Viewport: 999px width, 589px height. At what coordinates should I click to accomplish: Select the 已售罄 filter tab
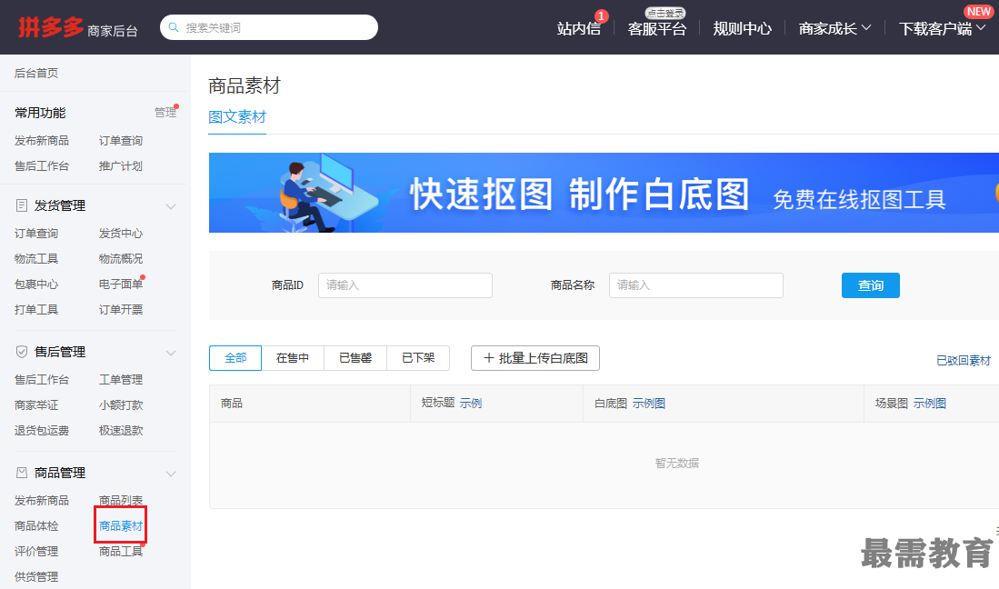coord(355,358)
